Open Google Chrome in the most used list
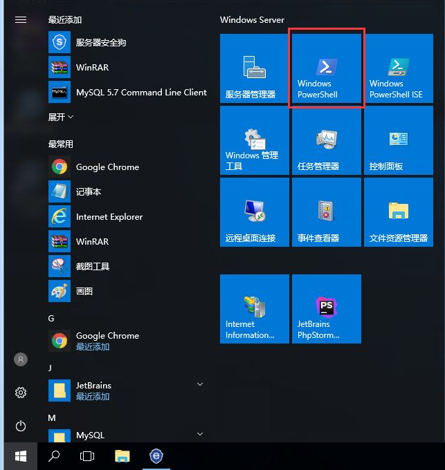 (127, 167)
